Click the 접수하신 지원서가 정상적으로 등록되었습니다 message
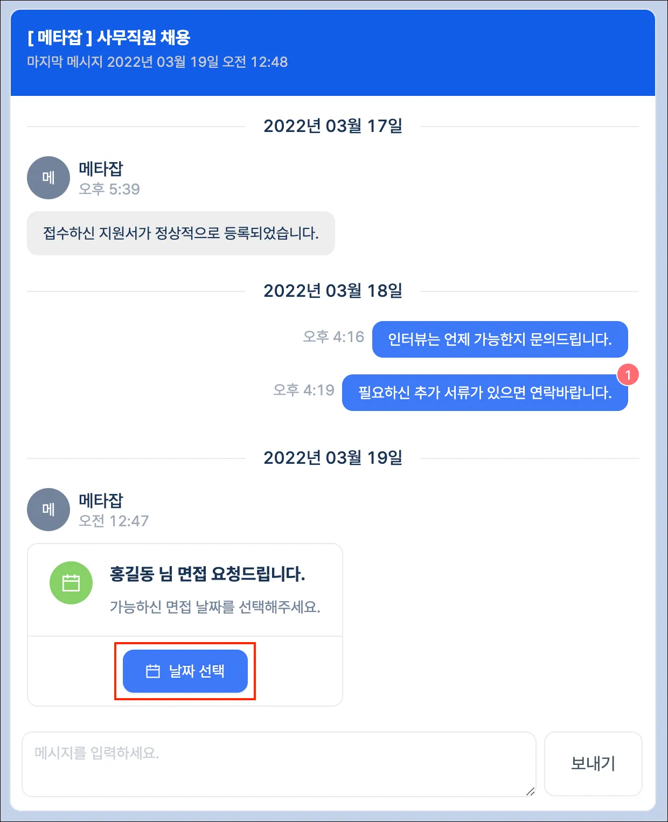Viewport: 668px width, 822px height. [181, 233]
